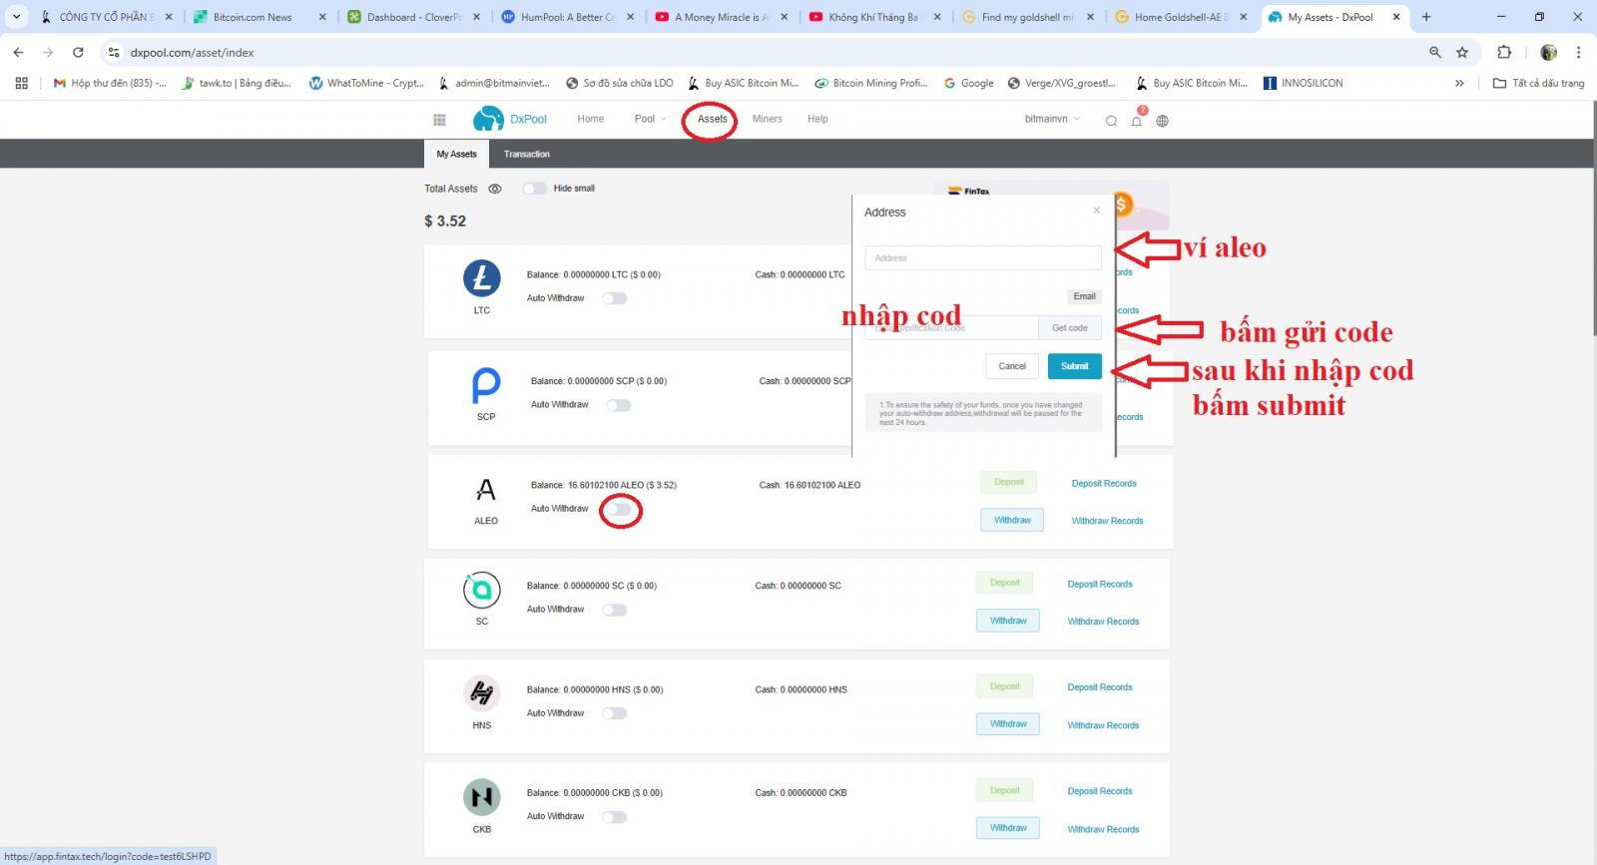Screen dimensions: 1597x865
Task: Toggle LTC Auto Withdraw switch
Action: coord(614,298)
